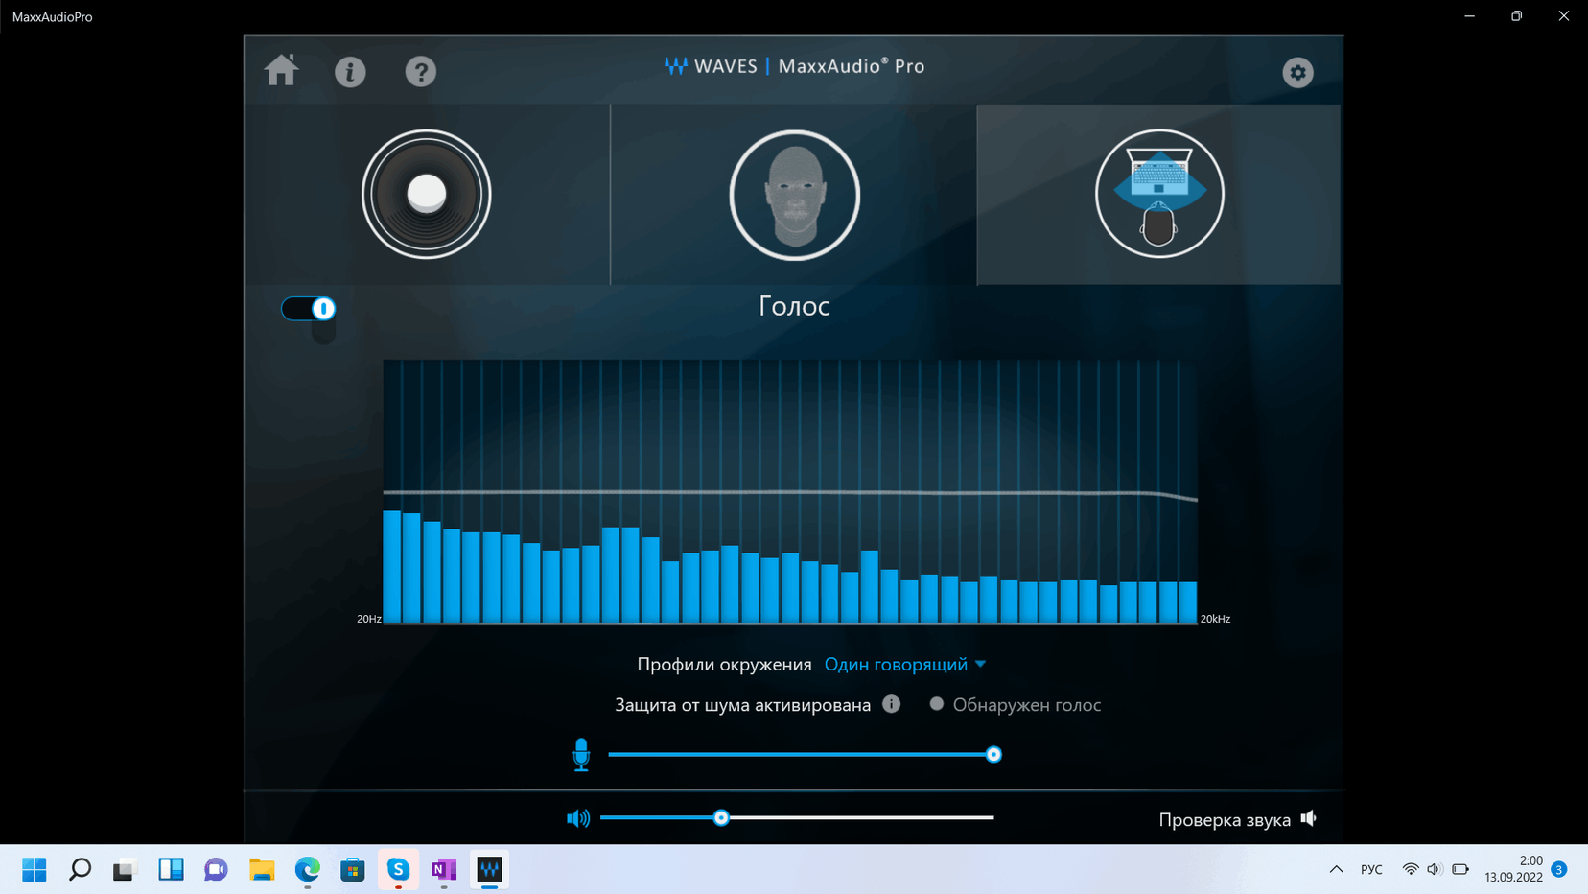Screen dimensions: 1588x894
Task: Click the microphone icon
Action: pyautogui.click(x=581, y=755)
